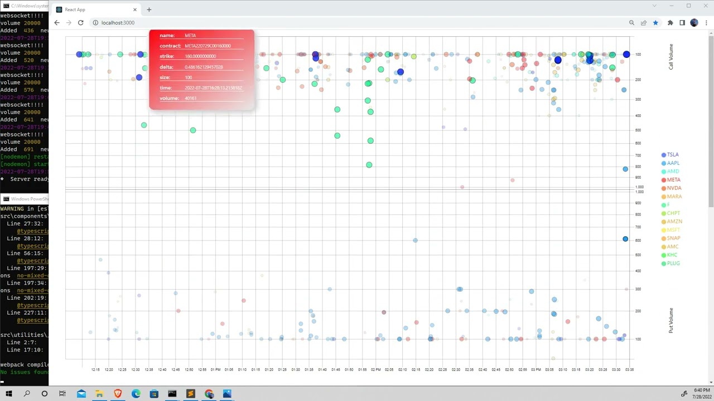Open Brave browser from taskbar
Image resolution: width=714 pixels, height=401 pixels.
(x=118, y=394)
